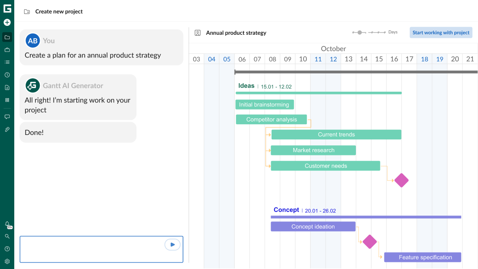
Task: Click date 11 in the October header
Action: pos(318,59)
